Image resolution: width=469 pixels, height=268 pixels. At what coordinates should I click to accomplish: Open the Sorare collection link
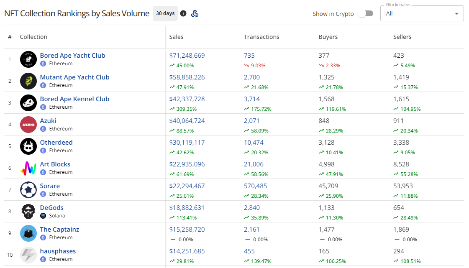click(50, 186)
